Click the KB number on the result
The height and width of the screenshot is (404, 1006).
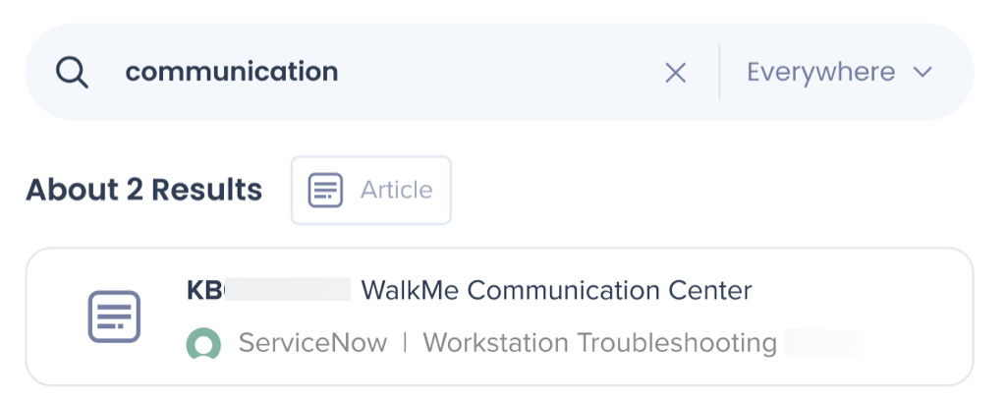coord(205,291)
